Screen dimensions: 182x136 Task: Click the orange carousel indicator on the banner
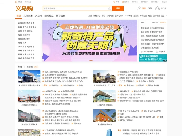pyautogui.click(x=91, y=60)
